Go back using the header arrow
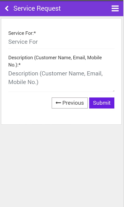The width and height of the screenshot is (124, 207). [7, 9]
